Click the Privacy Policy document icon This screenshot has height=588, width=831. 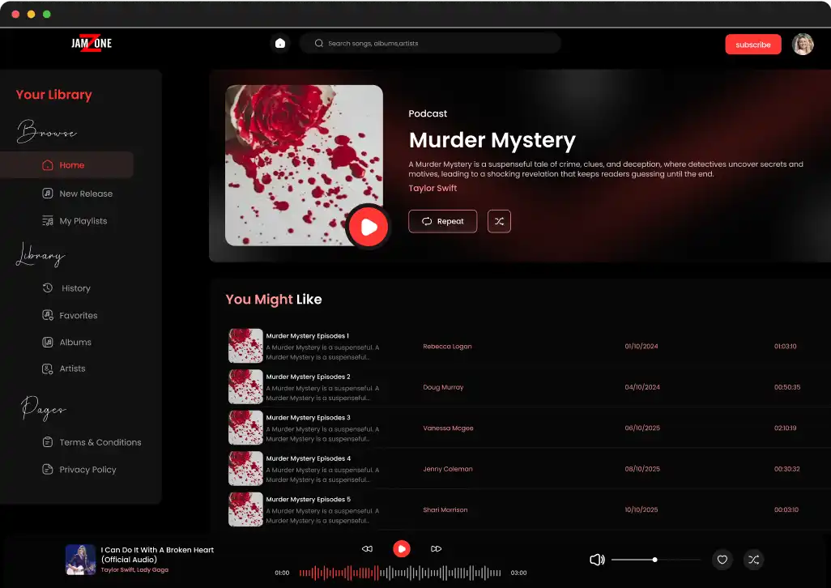[48, 469]
